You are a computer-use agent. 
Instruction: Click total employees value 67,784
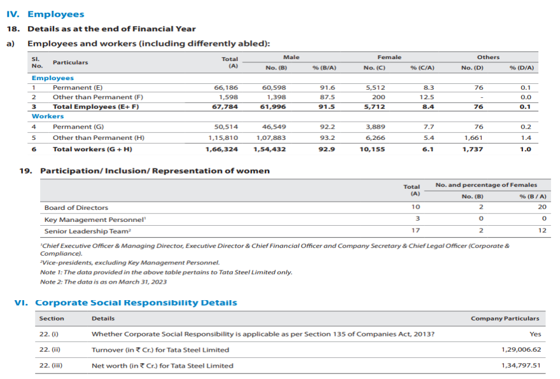226,107
